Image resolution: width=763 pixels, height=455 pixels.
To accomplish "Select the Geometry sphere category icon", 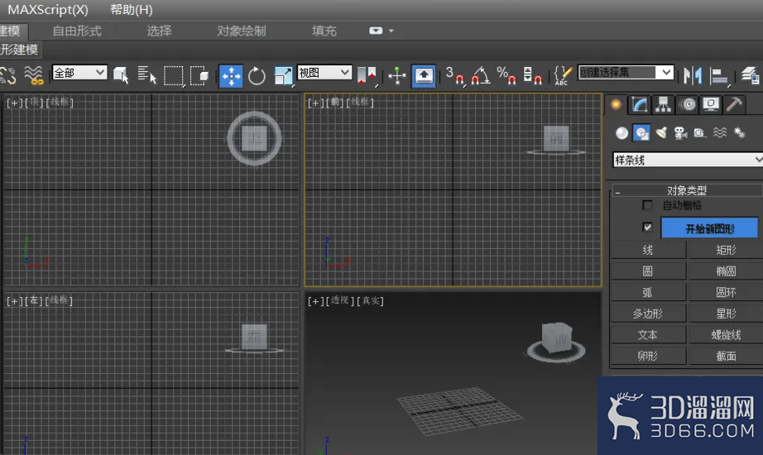I will [621, 133].
